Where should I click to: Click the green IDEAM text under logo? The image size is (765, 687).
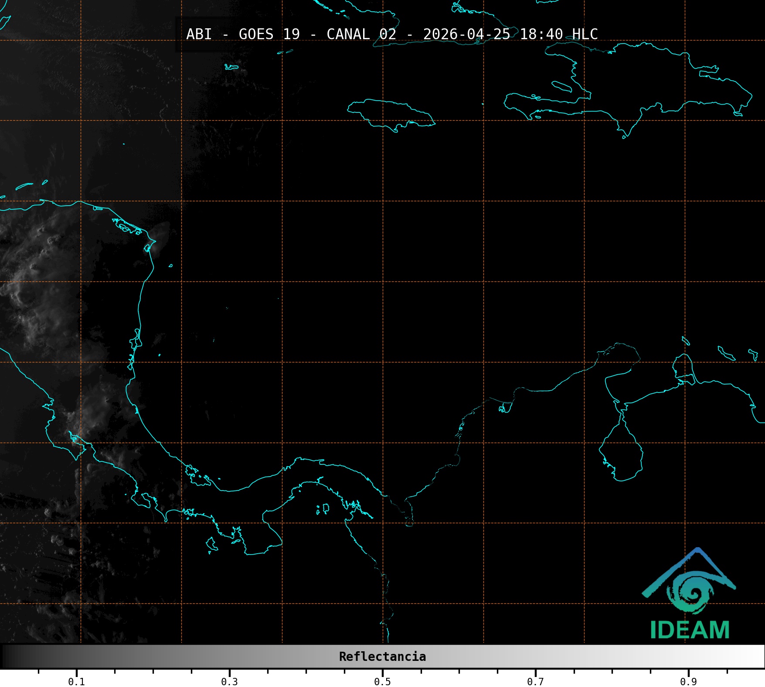pyautogui.click(x=690, y=630)
